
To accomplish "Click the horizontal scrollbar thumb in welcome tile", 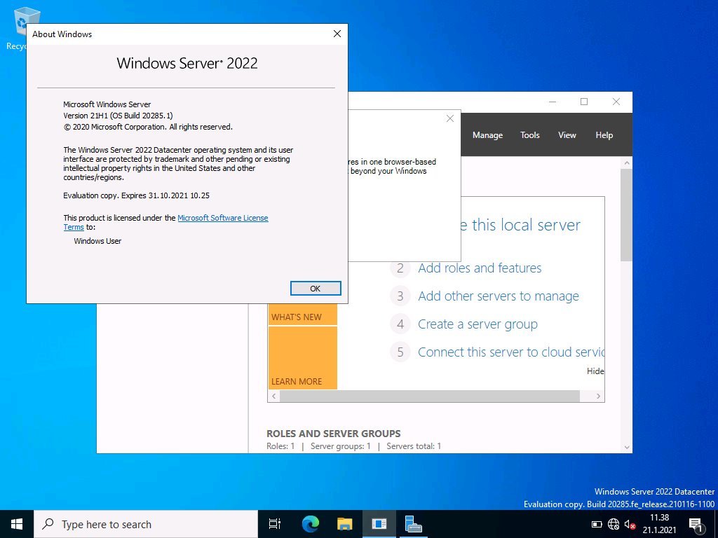I will [x=430, y=396].
